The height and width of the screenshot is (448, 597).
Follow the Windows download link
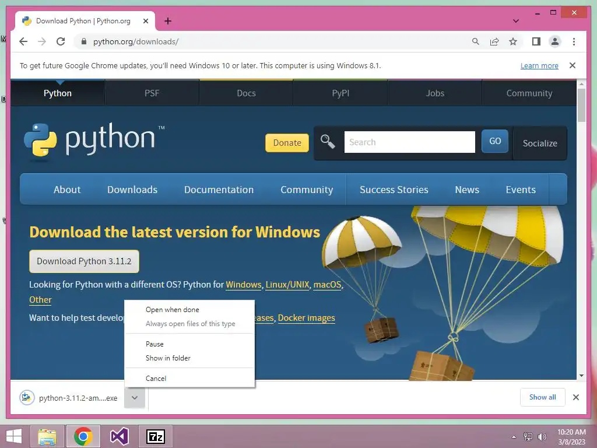click(243, 285)
